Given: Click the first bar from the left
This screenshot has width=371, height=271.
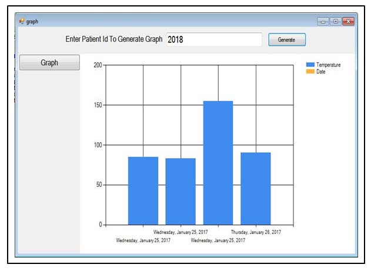Looking at the screenshot, I should 143,190.
